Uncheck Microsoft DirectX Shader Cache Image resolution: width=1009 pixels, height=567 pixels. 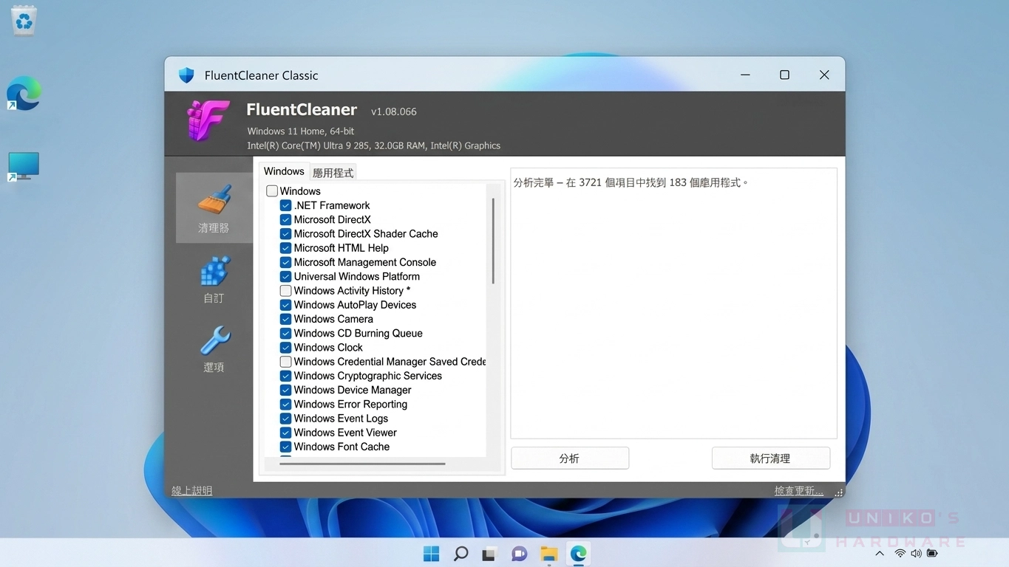[x=285, y=234]
